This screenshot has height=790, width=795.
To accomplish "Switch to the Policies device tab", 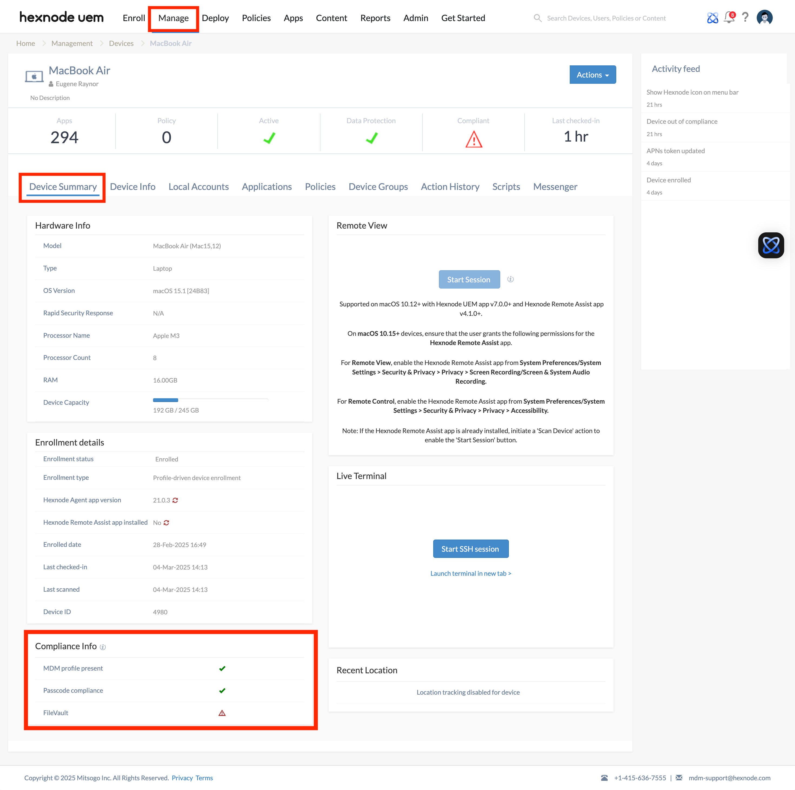I will click(320, 187).
